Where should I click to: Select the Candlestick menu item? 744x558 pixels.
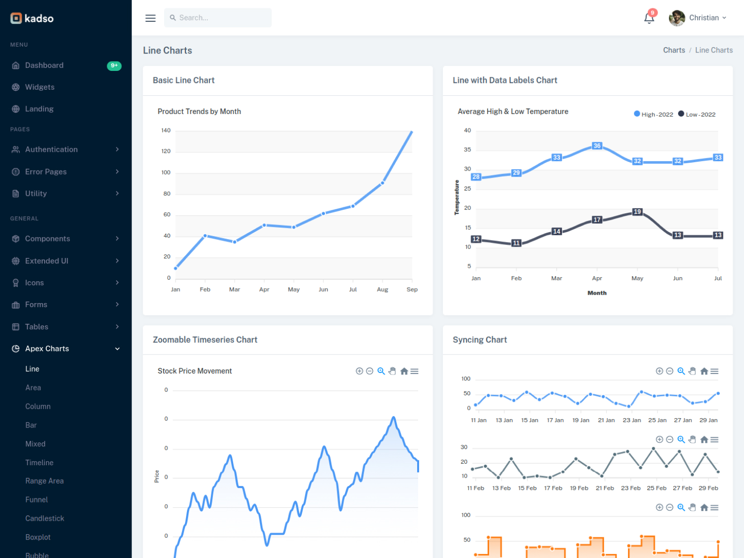point(45,518)
